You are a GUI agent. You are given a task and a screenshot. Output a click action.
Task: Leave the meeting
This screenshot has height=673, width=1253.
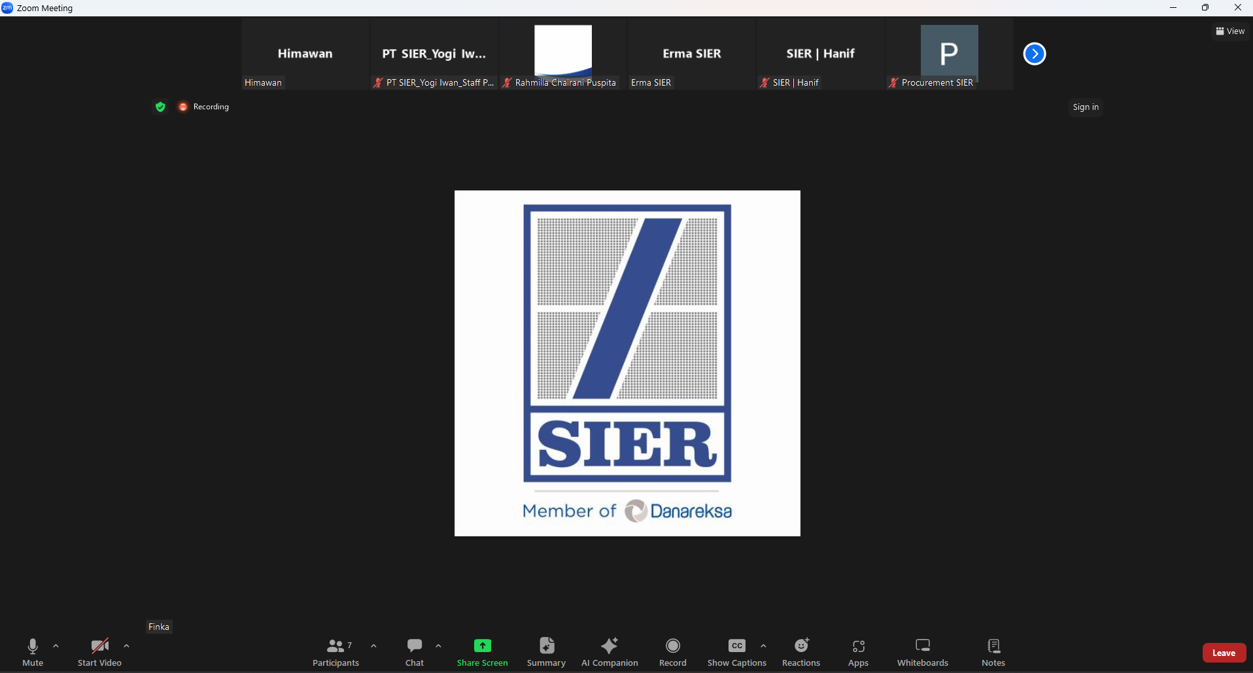1224,653
